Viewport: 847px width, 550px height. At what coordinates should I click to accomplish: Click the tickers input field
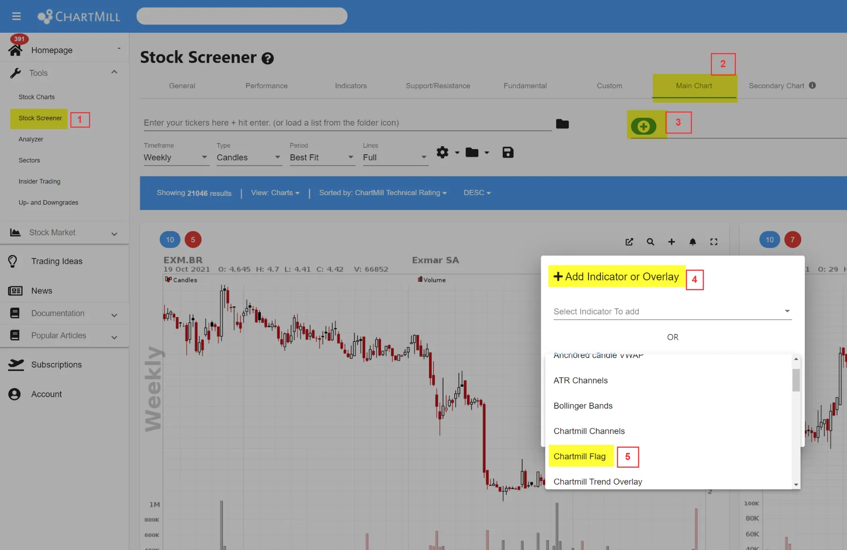point(348,123)
